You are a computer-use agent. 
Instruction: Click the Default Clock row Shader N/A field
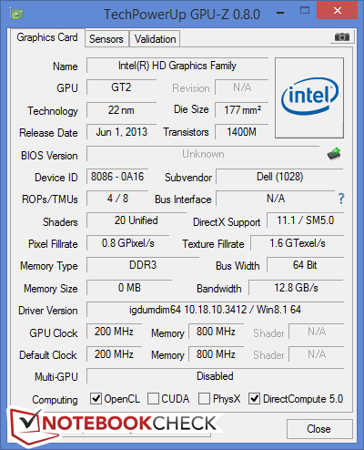click(x=317, y=354)
